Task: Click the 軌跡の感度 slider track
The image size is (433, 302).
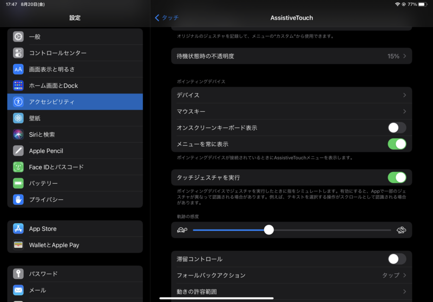Action: click(x=292, y=230)
